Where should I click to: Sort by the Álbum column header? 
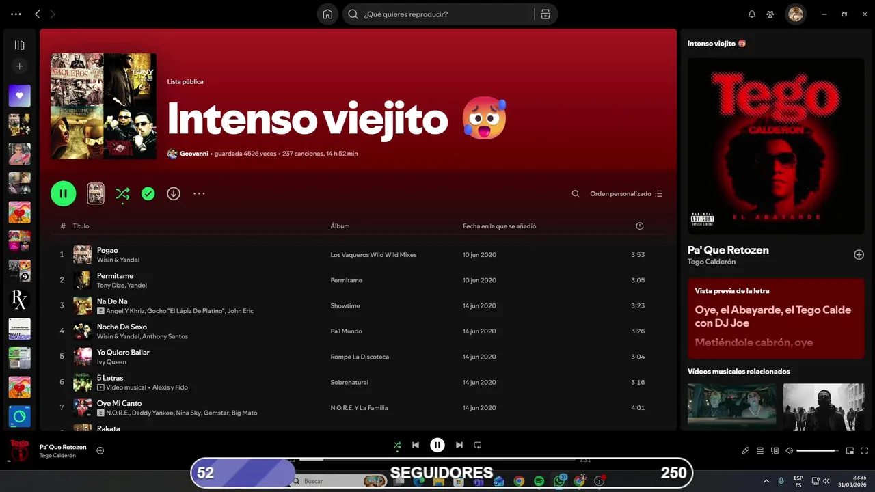point(340,226)
